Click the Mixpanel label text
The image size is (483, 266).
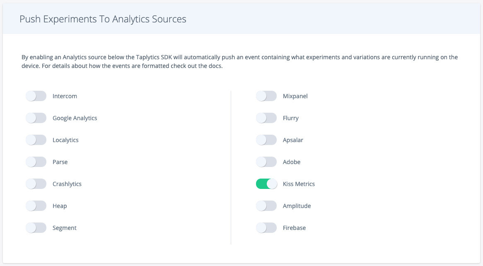295,96
